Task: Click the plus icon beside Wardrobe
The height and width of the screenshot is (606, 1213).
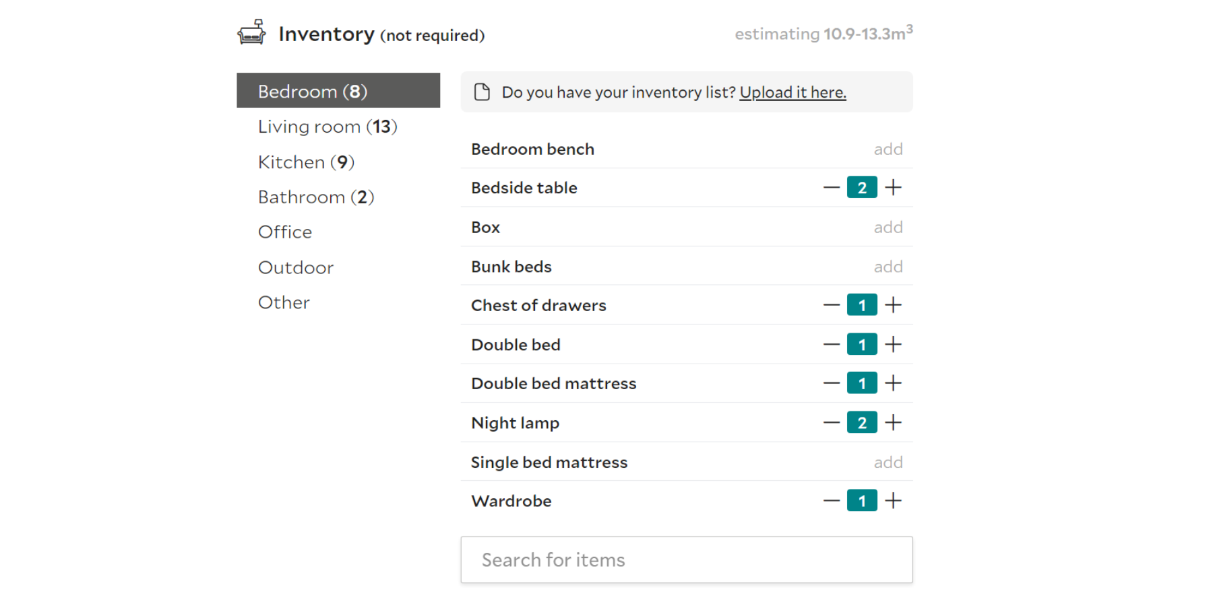Action: [894, 500]
